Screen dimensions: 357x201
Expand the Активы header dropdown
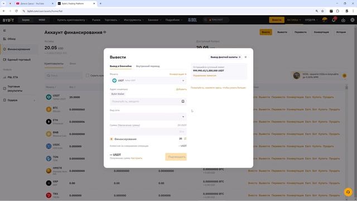294,20
